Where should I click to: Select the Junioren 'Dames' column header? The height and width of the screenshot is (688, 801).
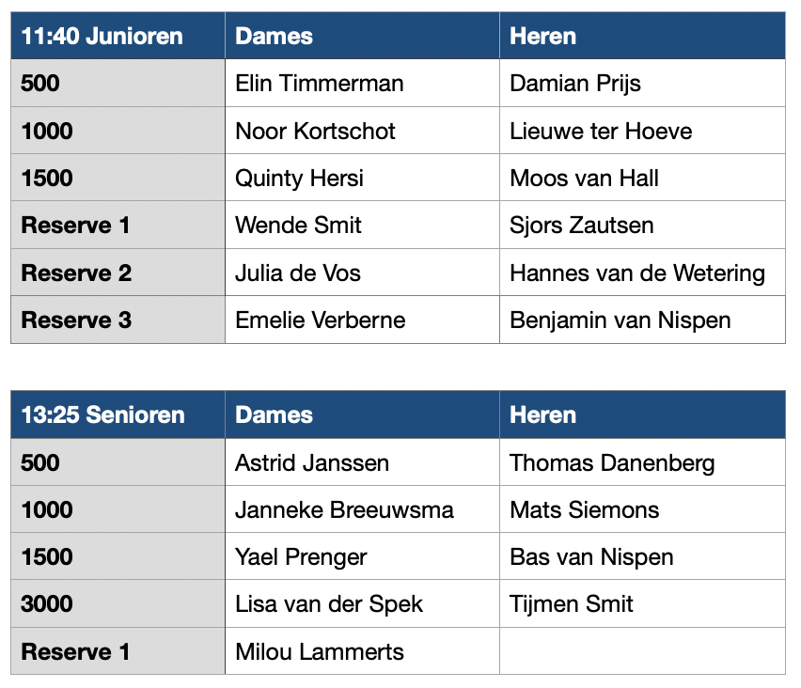362,37
